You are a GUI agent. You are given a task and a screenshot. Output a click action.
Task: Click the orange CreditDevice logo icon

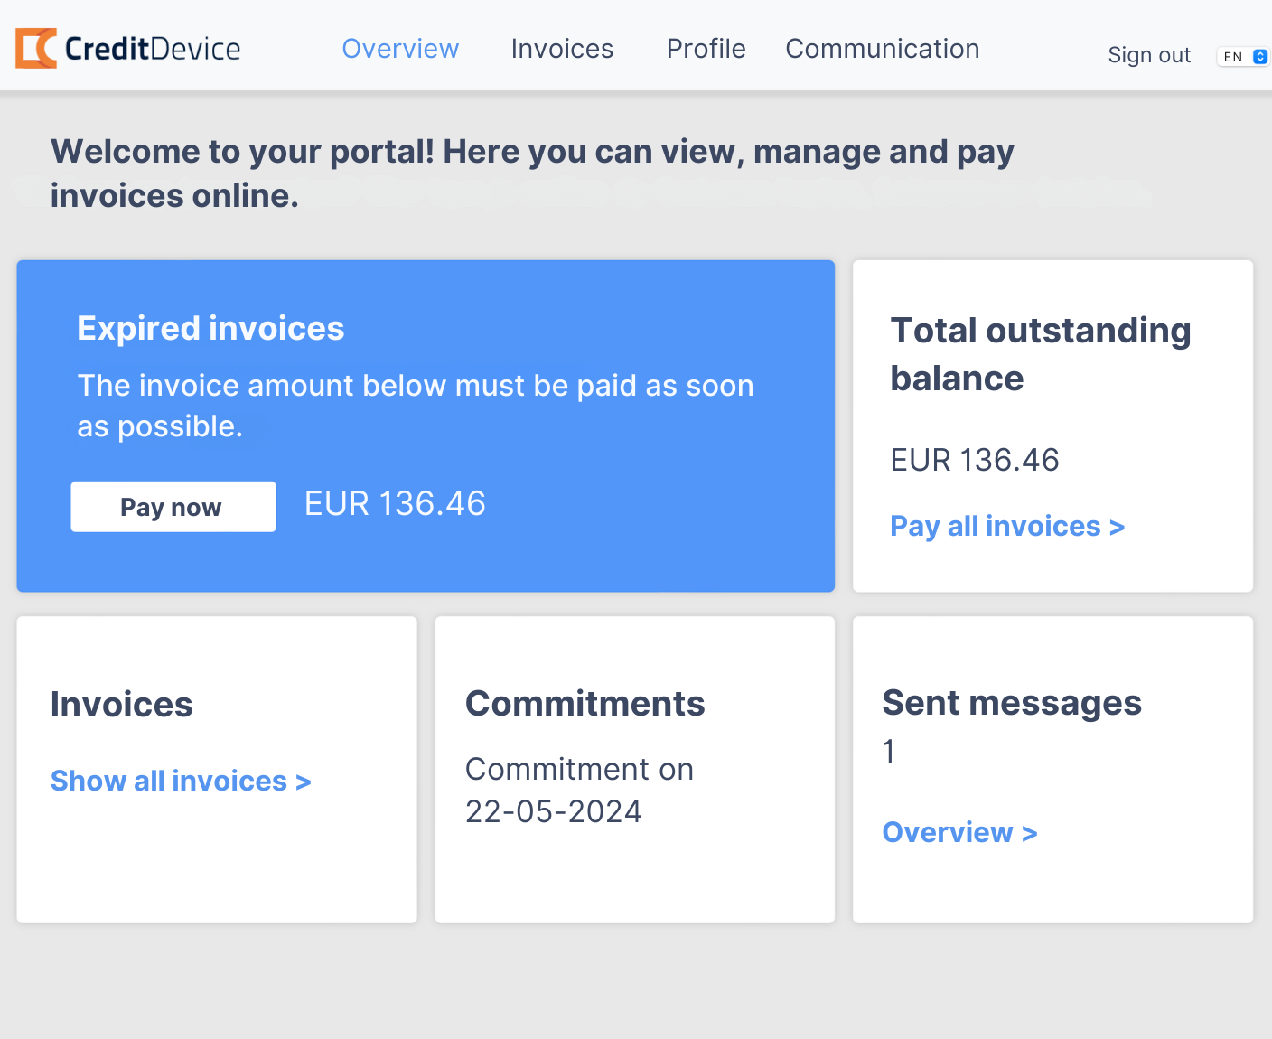(36, 49)
